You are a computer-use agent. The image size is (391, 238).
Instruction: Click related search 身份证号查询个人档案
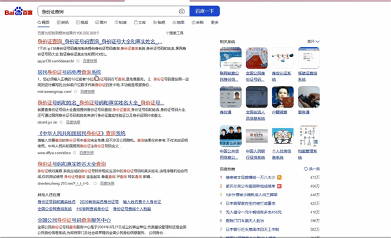[132, 209]
